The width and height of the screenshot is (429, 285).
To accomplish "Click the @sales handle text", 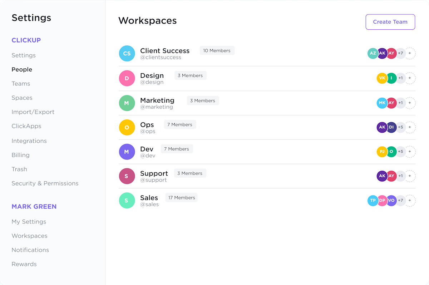I will click(149, 205).
